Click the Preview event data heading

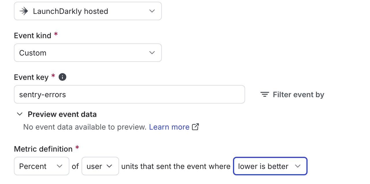(x=62, y=114)
